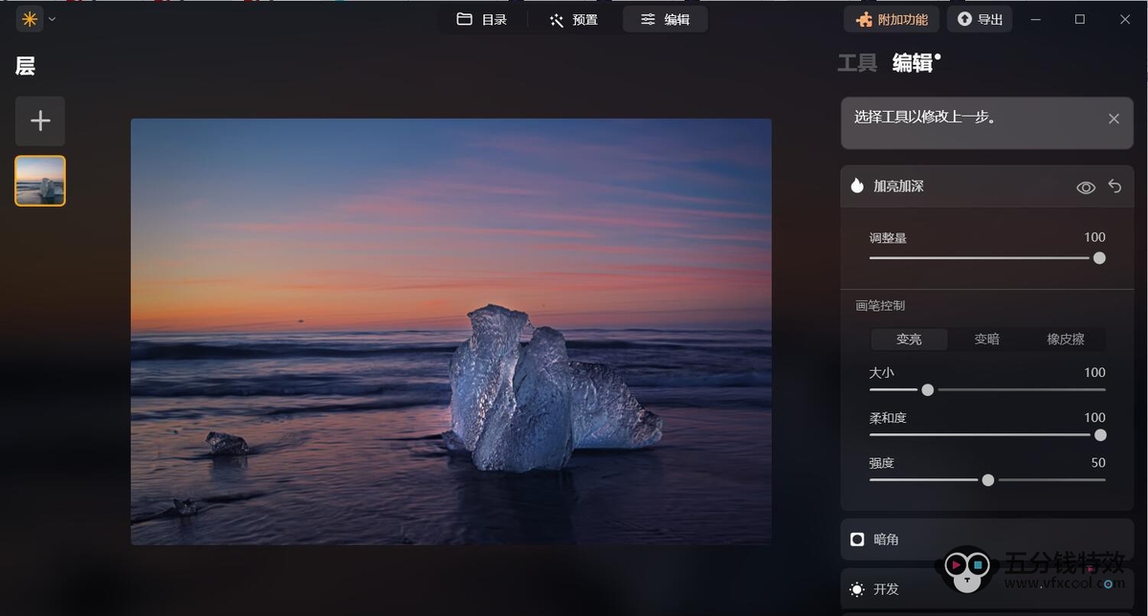Image resolution: width=1148 pixels, height=616 pixels.
Task: Select the 变暗 brush mode
Action: pos(987,340)
